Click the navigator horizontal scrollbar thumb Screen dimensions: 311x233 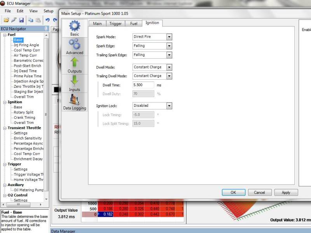click(18, 205)
